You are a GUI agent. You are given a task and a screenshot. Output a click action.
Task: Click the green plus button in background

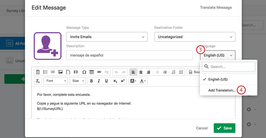pyautogui.click(x=15, y=79)
